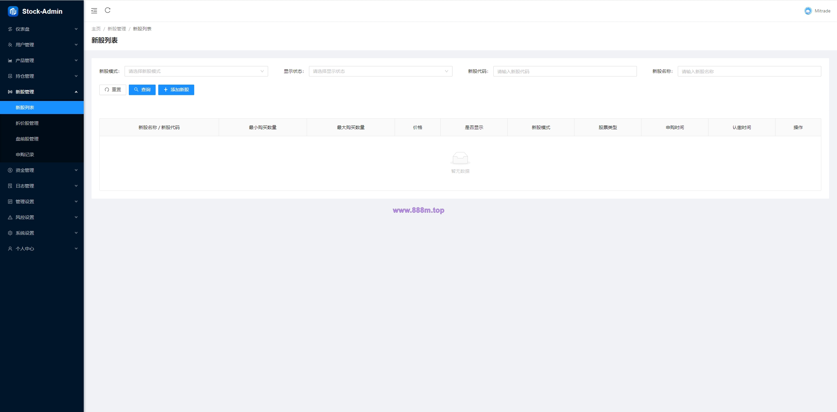
Task: Click the 最小购买数量 column header
Action: click(x=263, y=127)
